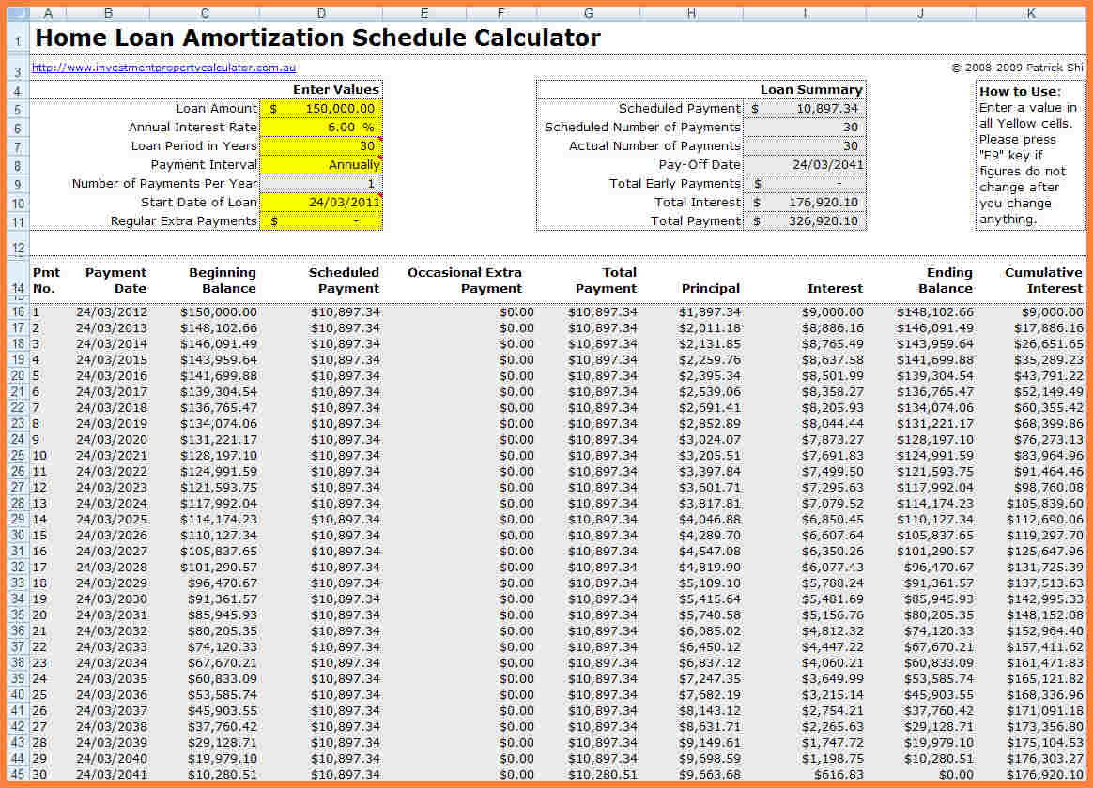Select column K header
Image resolution: width=1093 pixels, height=788 pixels.
pos(1031,13)
